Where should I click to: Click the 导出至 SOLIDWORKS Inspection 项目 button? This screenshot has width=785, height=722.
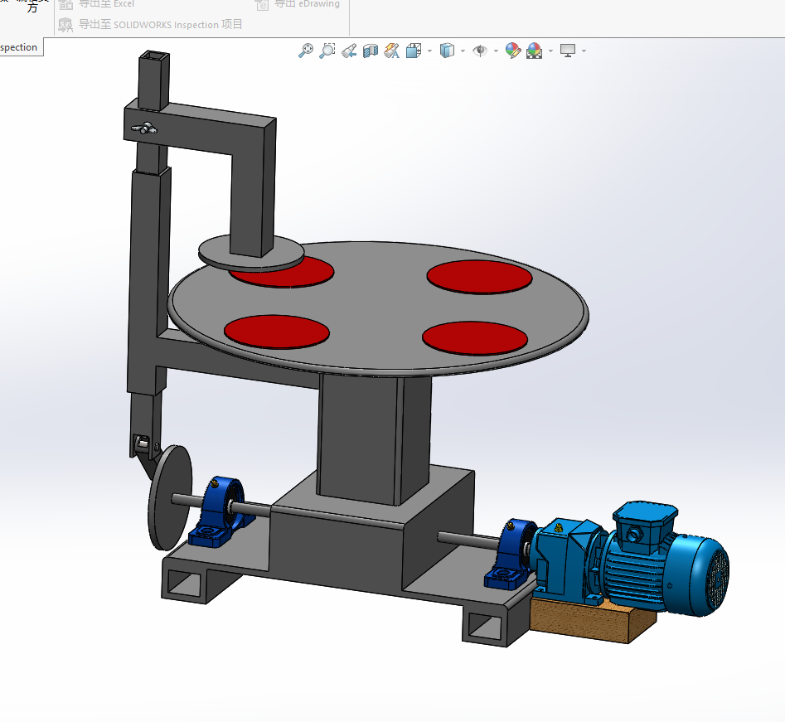point(150,25)
